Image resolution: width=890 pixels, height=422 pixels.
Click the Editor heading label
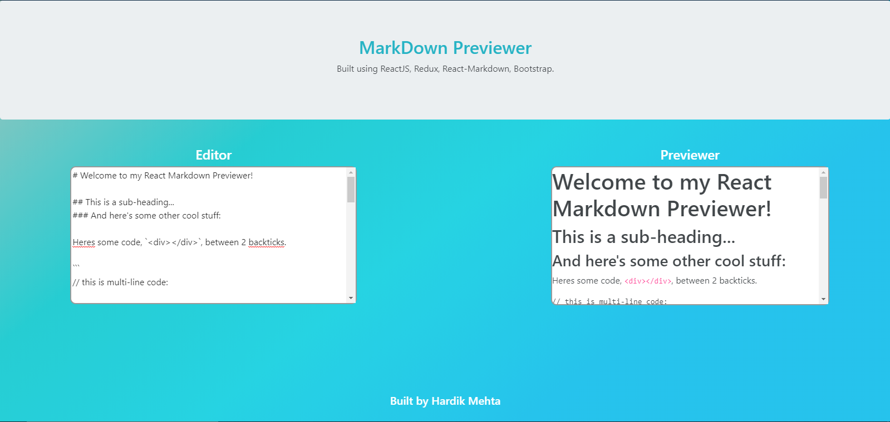pos(213,155)
